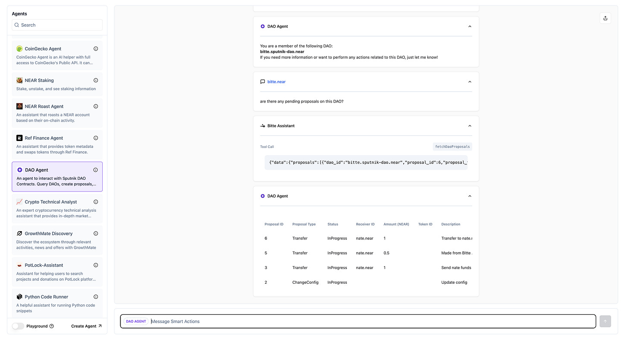Click the NEAR Staking logo icon
Screen dimensions: 628x351
(19, 80)
